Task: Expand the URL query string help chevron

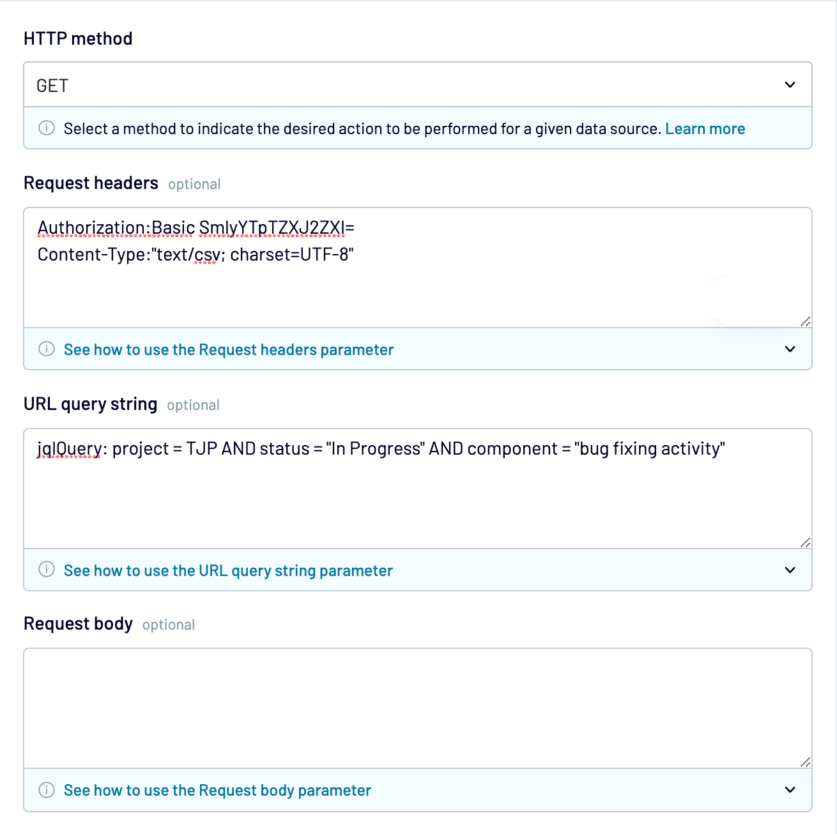Action: tap(790, 570)
